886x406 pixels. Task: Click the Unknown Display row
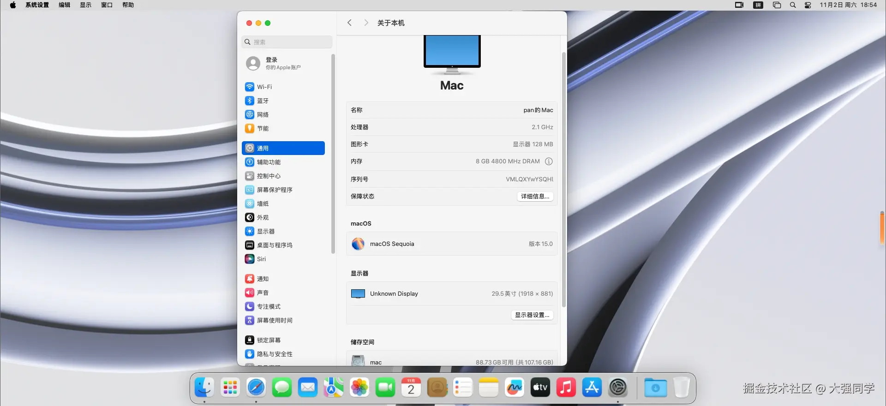tap(452, 294)
